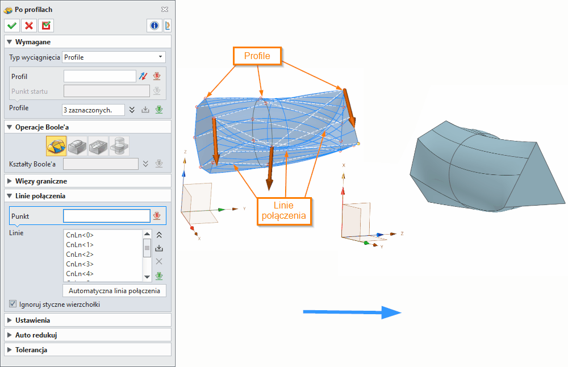Click the double chevron beside the Linie list
Screen dimensions: 568x367
[x=160, y=235]
